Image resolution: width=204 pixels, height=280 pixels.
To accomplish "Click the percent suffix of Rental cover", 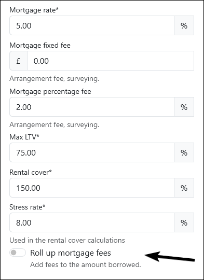I will (x=184, y=188).
